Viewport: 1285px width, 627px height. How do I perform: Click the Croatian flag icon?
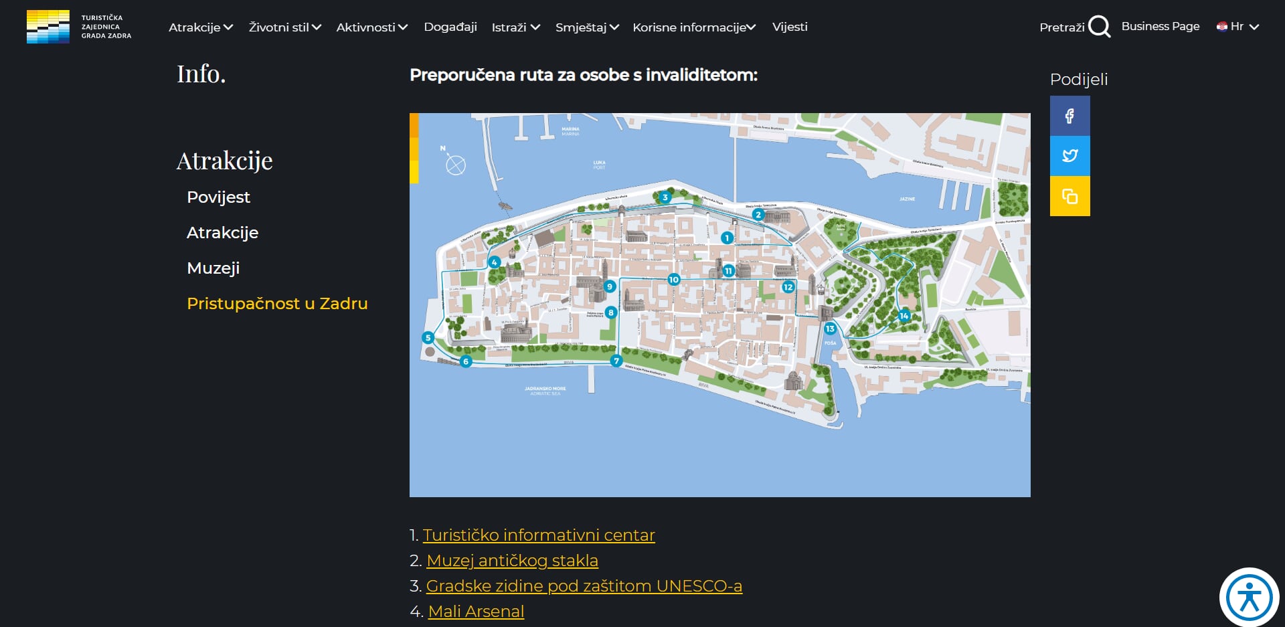pyautogui.click(x=1222, y=27)
